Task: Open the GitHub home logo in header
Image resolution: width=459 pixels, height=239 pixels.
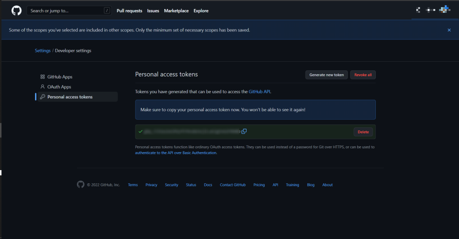Action: click(16, 10)
